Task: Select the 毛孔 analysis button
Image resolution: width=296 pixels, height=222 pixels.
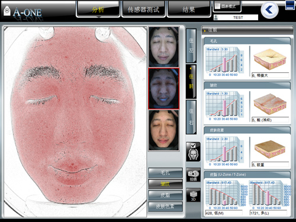Action: coord(165,173)
